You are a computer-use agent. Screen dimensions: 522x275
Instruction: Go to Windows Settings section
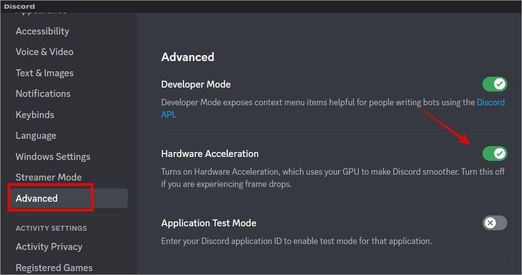coord(53,157)
